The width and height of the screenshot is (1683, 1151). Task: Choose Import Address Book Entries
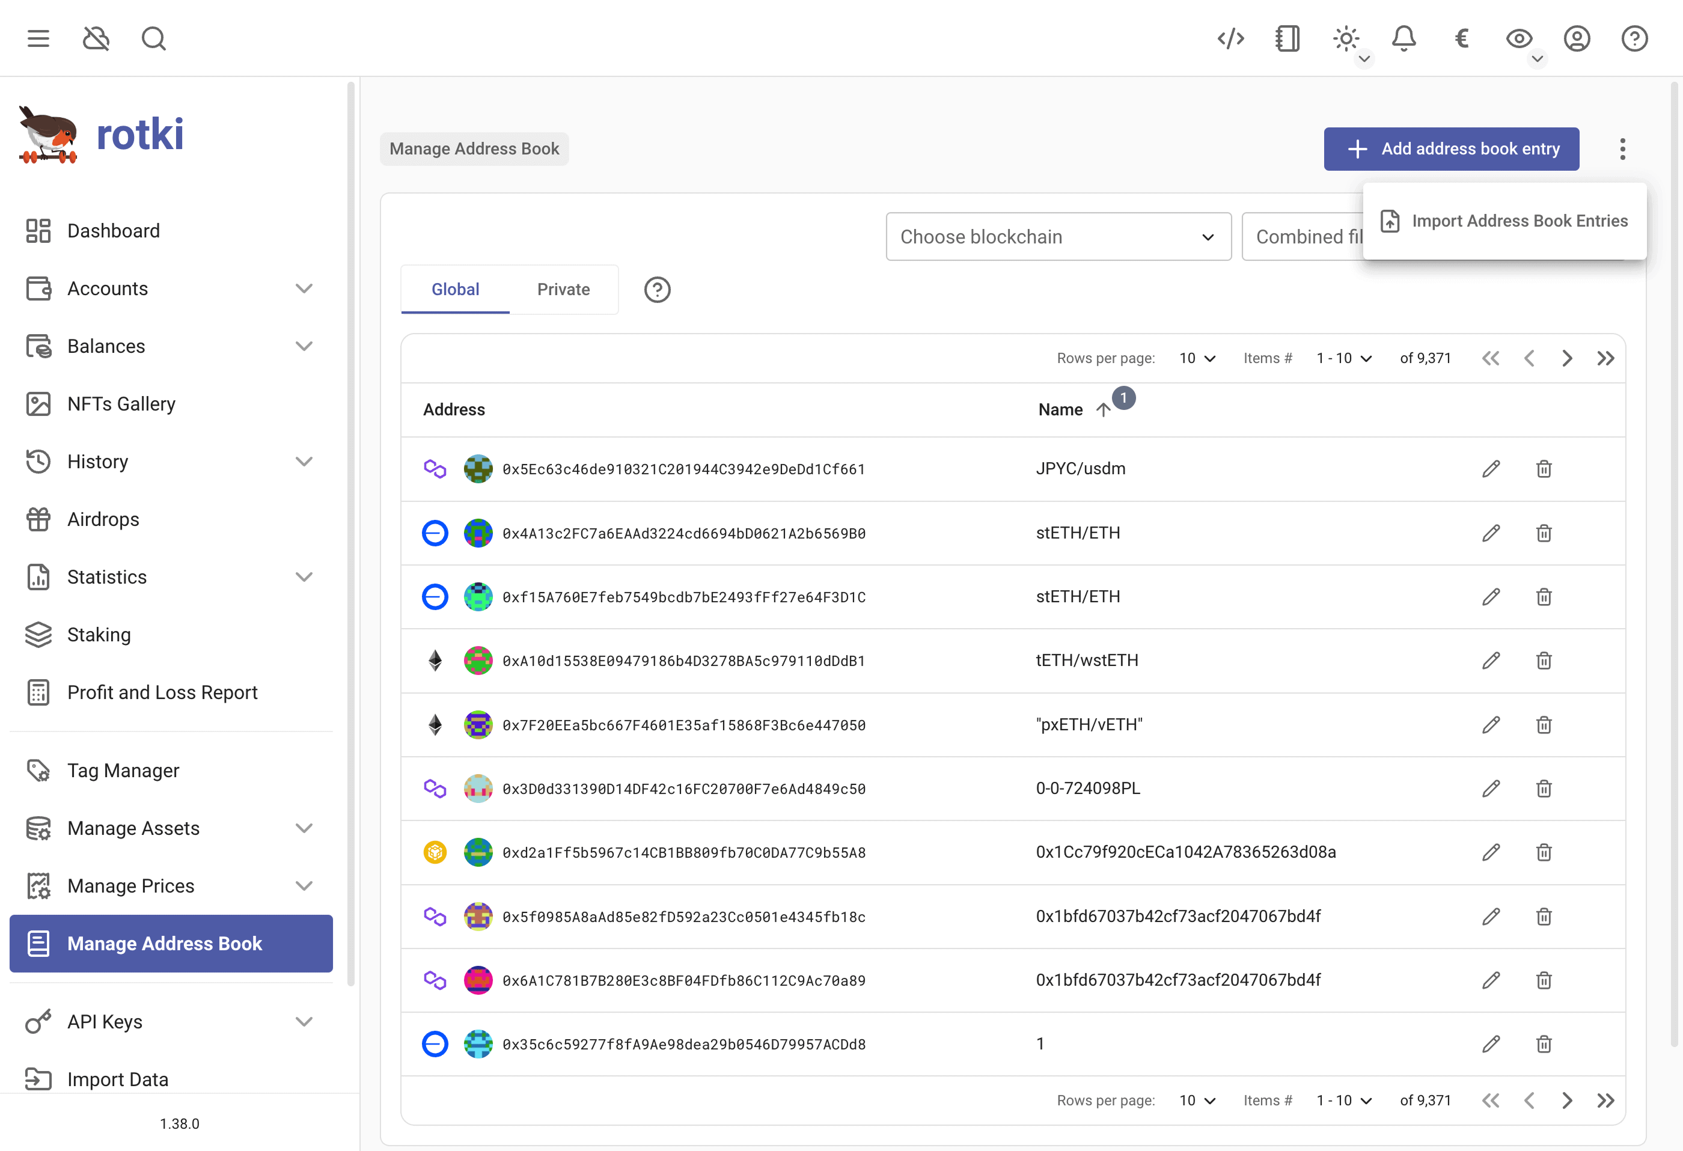click(1504, 221)
